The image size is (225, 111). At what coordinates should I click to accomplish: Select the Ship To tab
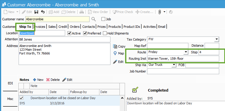[25, 27]
